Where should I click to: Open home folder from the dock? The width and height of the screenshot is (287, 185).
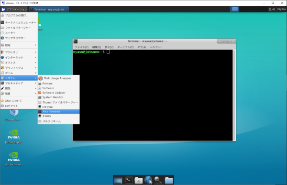click(x=139, y=180)
